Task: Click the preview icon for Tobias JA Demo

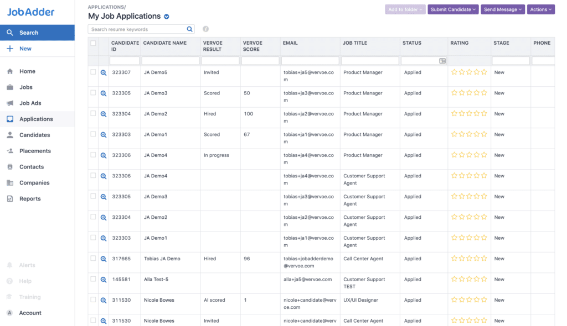Action: 104,259
